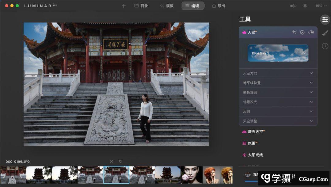
Task: Open the 19% zoom level dropdown
Action: point(321,6)
